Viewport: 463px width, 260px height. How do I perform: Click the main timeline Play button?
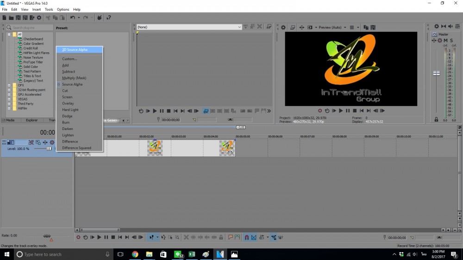99,237
